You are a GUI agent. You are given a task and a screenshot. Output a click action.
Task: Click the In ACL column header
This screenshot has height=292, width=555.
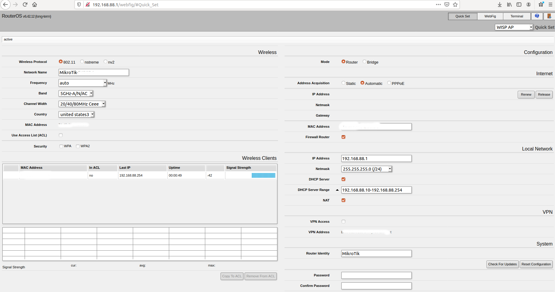[x=103, y=168]
